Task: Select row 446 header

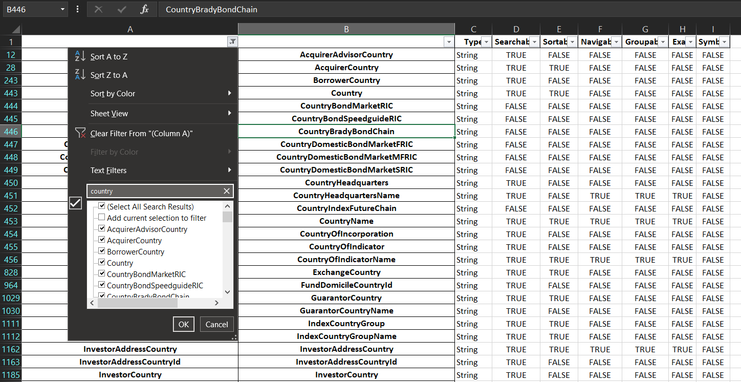Action: pyautogui.click(x=11, y=132)
